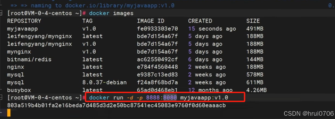
Task: Click the IMAGE ID column header
Action: pyautogui.click(x=151, y=21)
